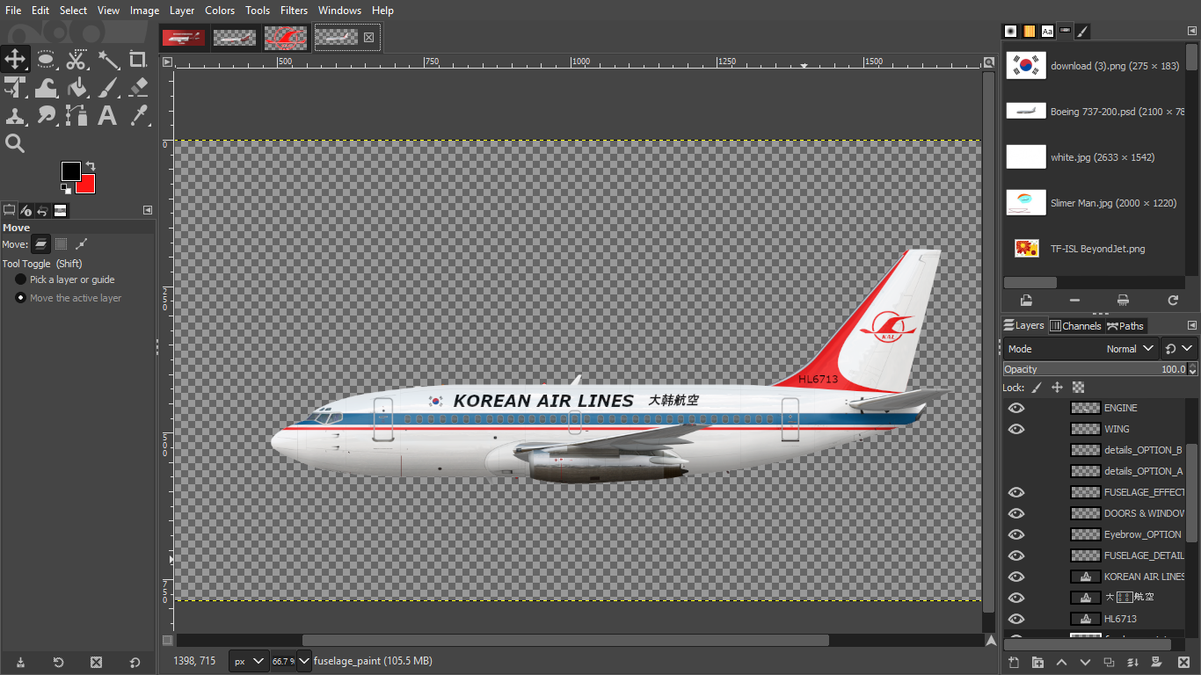Viewport: 1201px width, 675px height.
Task: Reset colors to default black and white
Action: [65, 188]
